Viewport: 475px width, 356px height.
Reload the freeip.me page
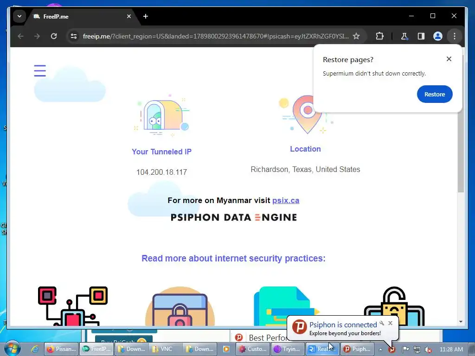(54, 36)
